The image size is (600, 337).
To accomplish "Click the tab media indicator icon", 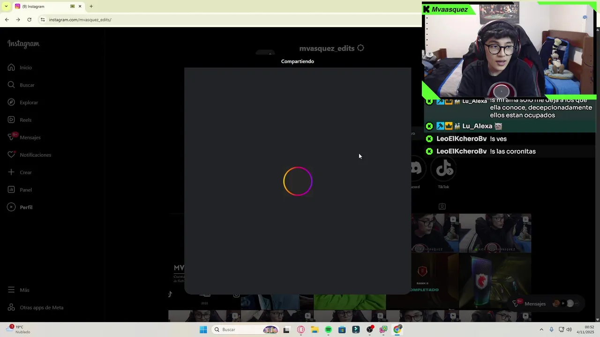I will coord(72,6).
